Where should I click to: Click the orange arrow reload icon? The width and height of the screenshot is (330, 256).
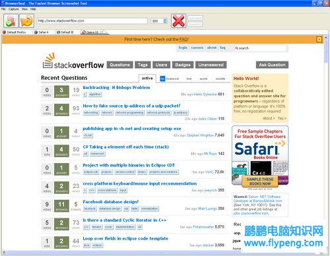26,21
